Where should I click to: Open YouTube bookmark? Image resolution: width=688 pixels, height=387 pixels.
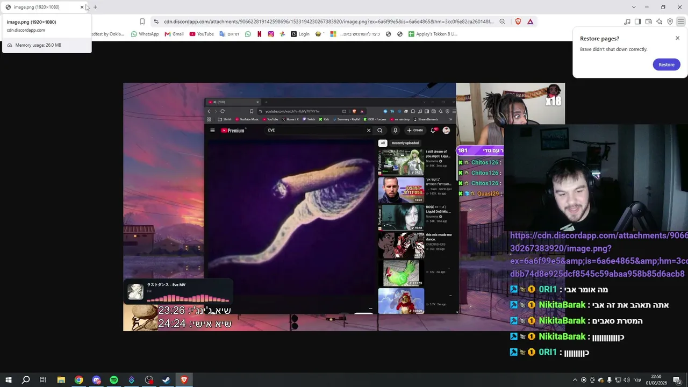point(202,34)
